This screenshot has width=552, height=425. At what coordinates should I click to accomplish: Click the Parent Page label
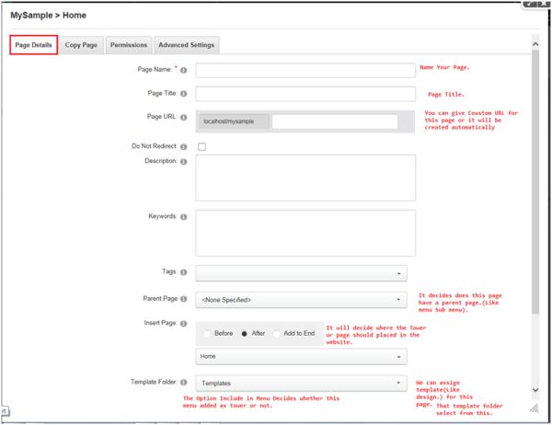click(x=160, y=299)
